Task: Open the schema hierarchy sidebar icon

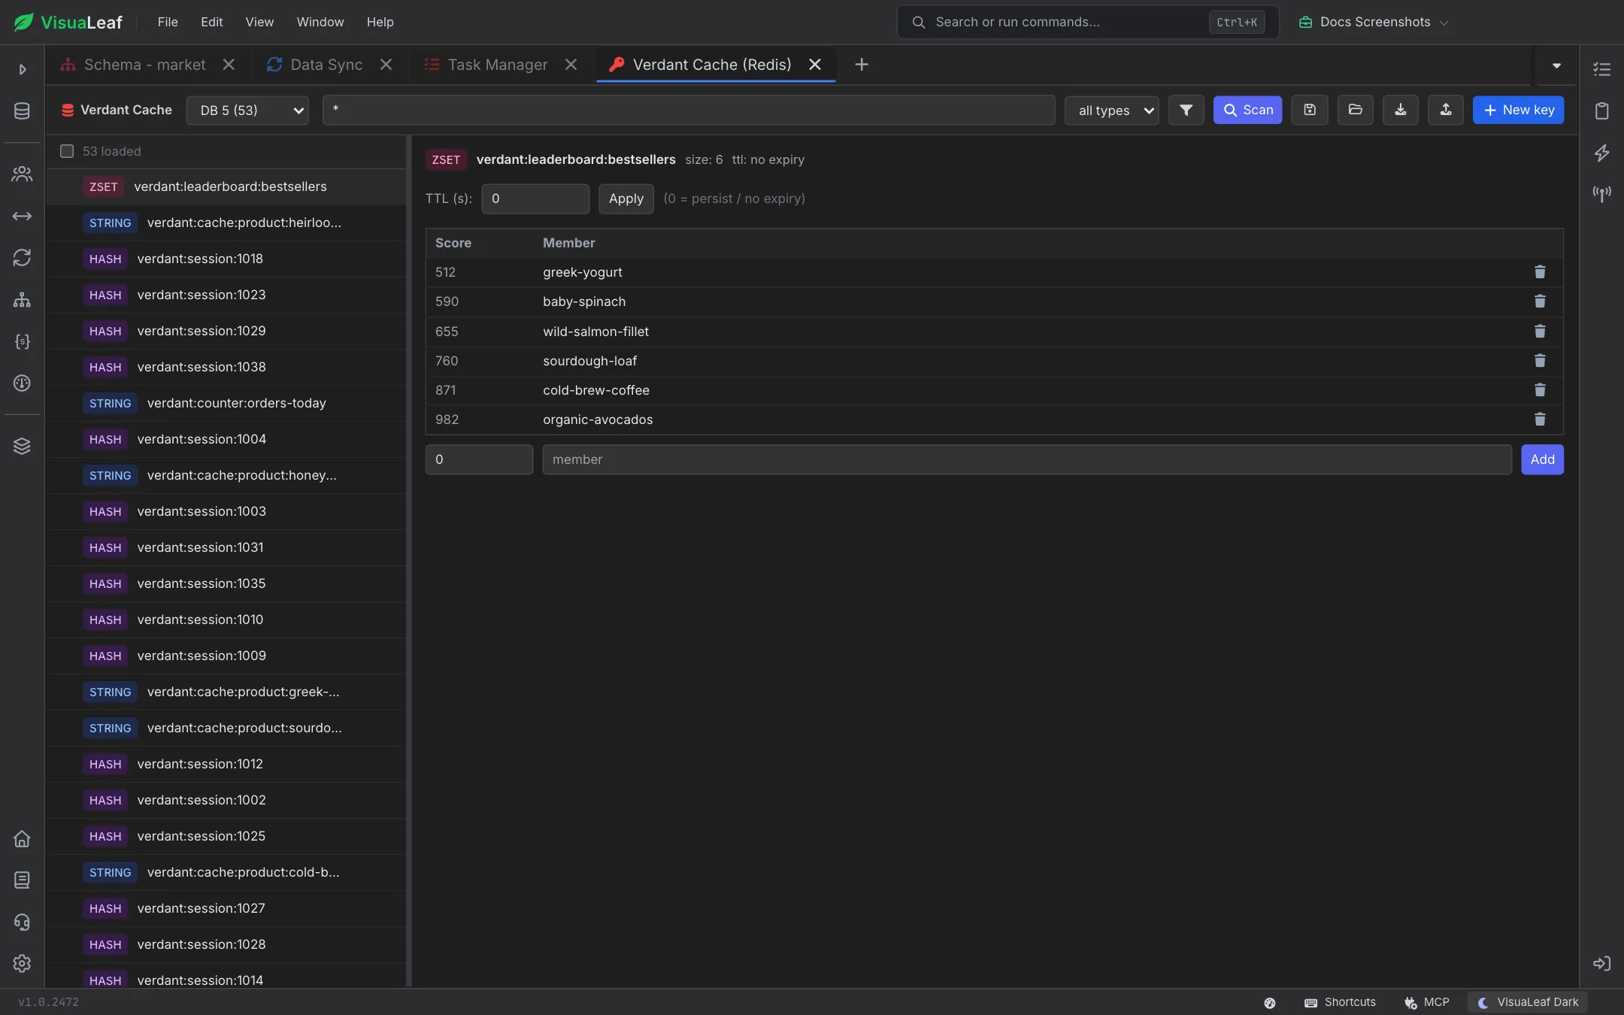Action: [x=22, y=300]
